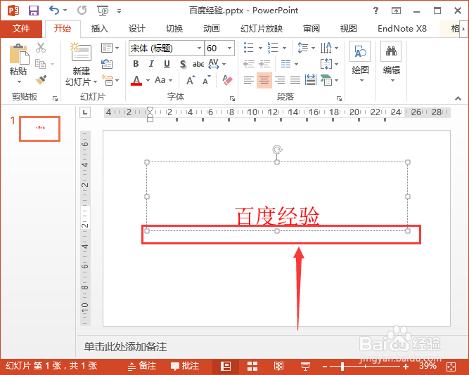
Task: Increase font size with the large A
Action: 191,80
